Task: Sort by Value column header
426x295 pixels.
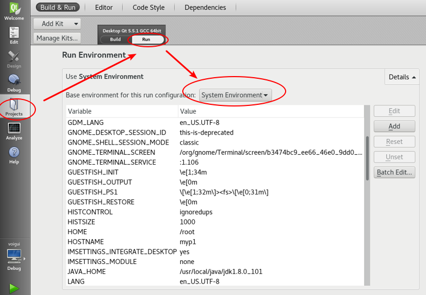Action: 271,111
